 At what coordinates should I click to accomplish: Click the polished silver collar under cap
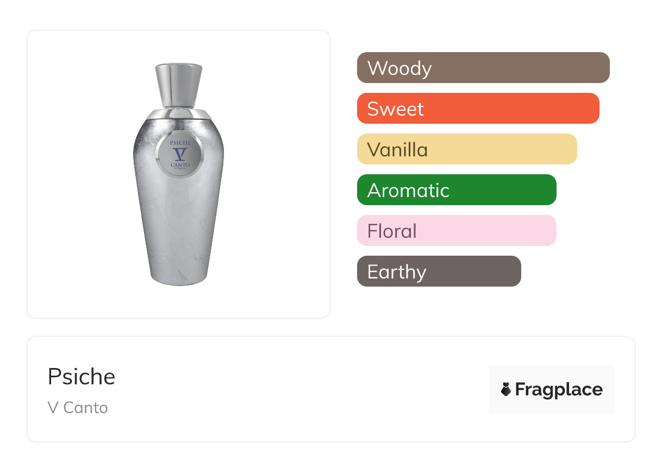[179, 113]
